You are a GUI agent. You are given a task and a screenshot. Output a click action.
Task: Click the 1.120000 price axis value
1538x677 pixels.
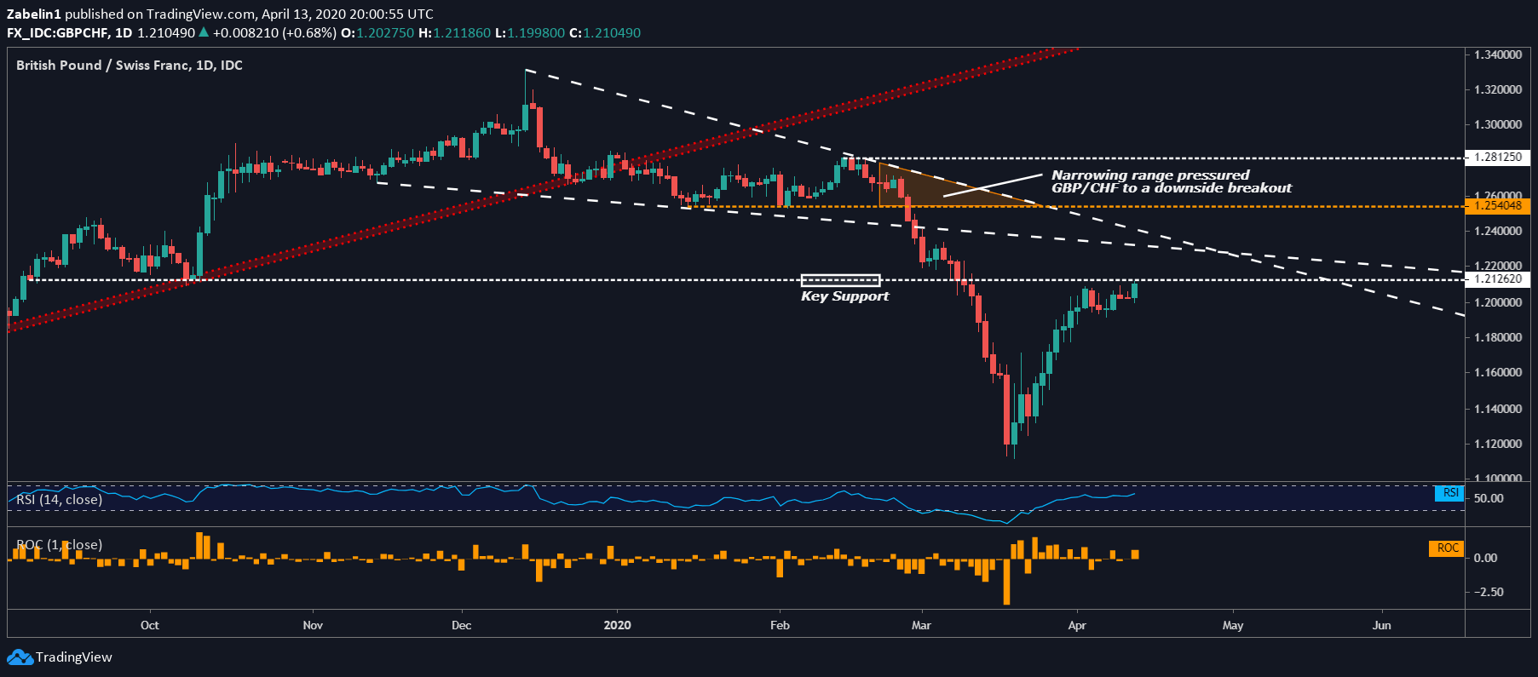tap(1498, 444)
